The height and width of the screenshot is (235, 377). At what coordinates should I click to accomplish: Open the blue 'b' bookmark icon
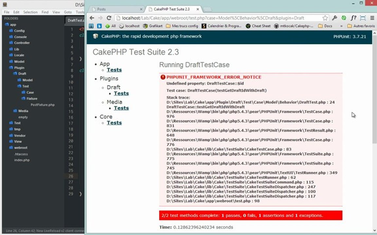(x=99, y=26)
